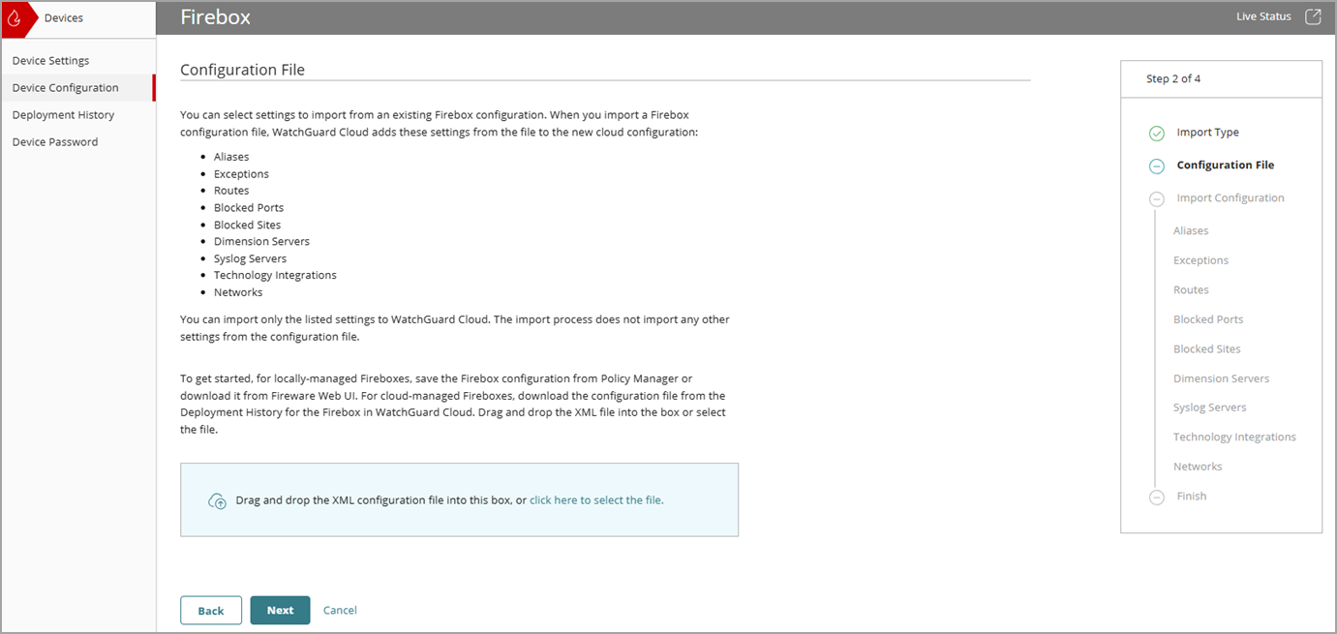Click the Next button

(280, 611)
